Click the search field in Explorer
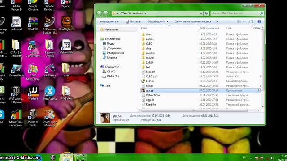Image resolution: width=287 pixels, height=161 pixels. tap(237, 13)
